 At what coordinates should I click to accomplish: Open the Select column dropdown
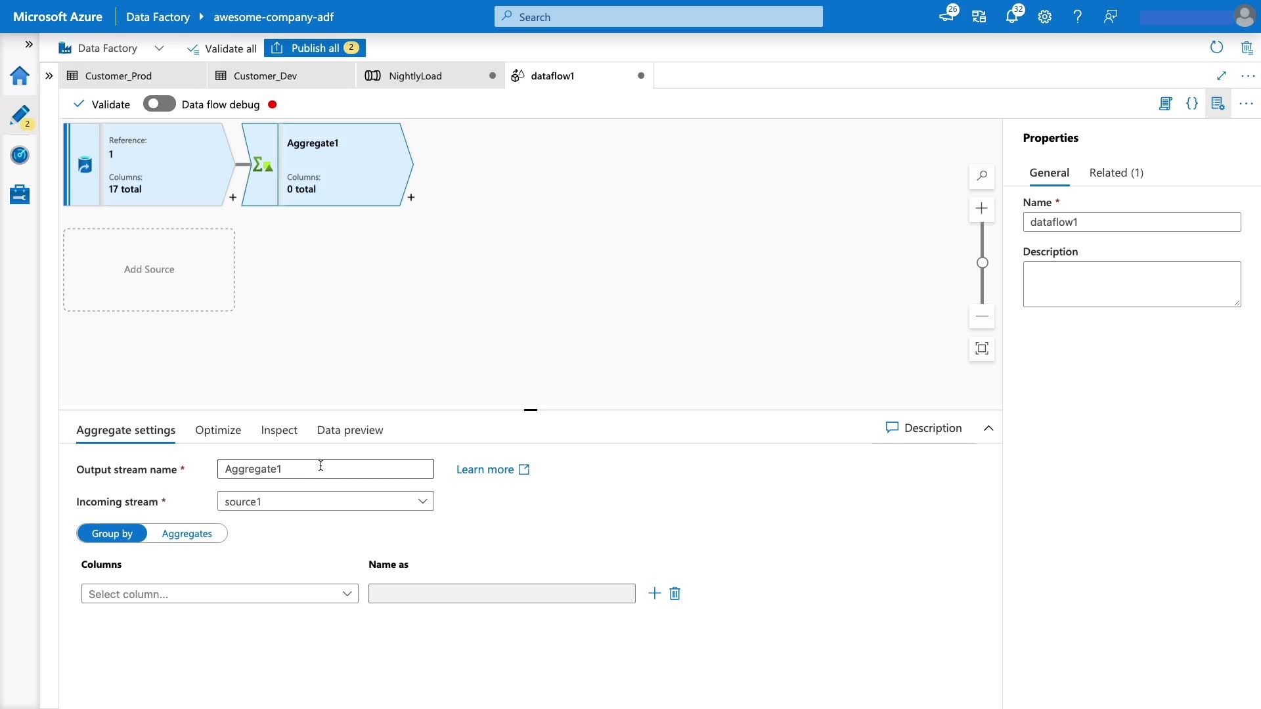point(219,594)
